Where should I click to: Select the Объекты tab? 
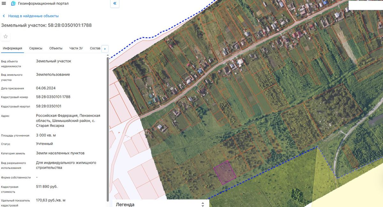(56, 48)
